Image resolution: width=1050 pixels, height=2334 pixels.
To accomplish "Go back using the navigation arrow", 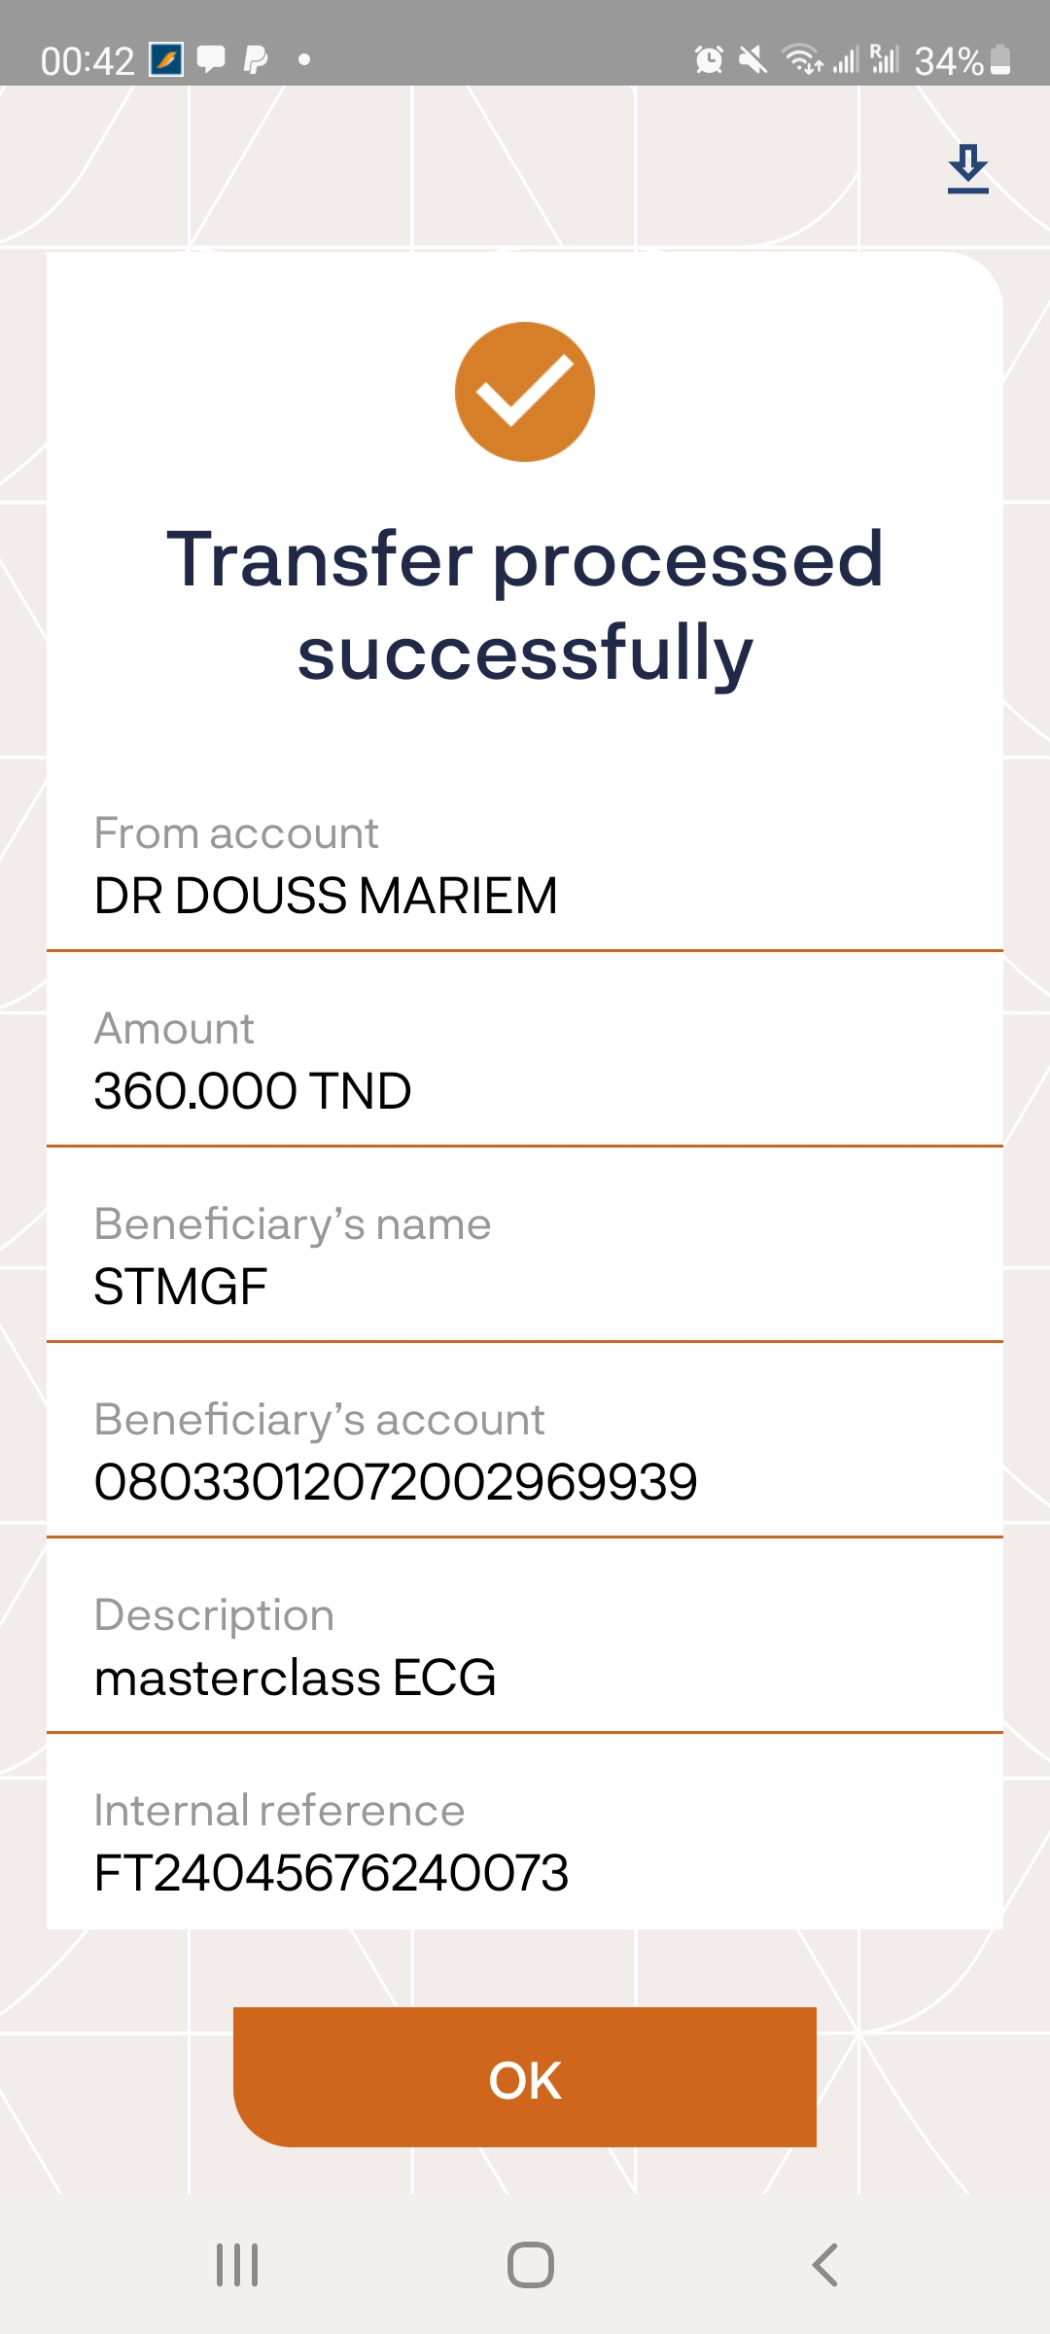I will pos(824,2265).
